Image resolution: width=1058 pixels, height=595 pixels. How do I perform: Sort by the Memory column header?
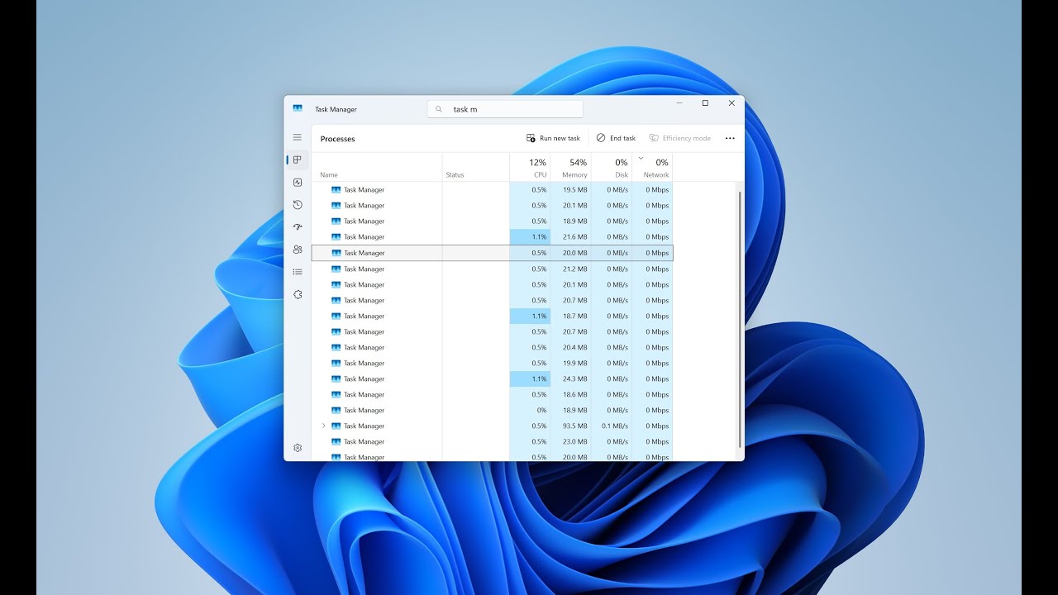pos(570,168)
